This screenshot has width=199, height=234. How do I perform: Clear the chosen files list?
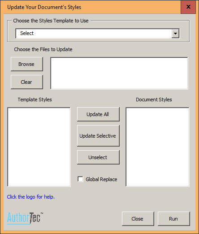pos(27,82)
